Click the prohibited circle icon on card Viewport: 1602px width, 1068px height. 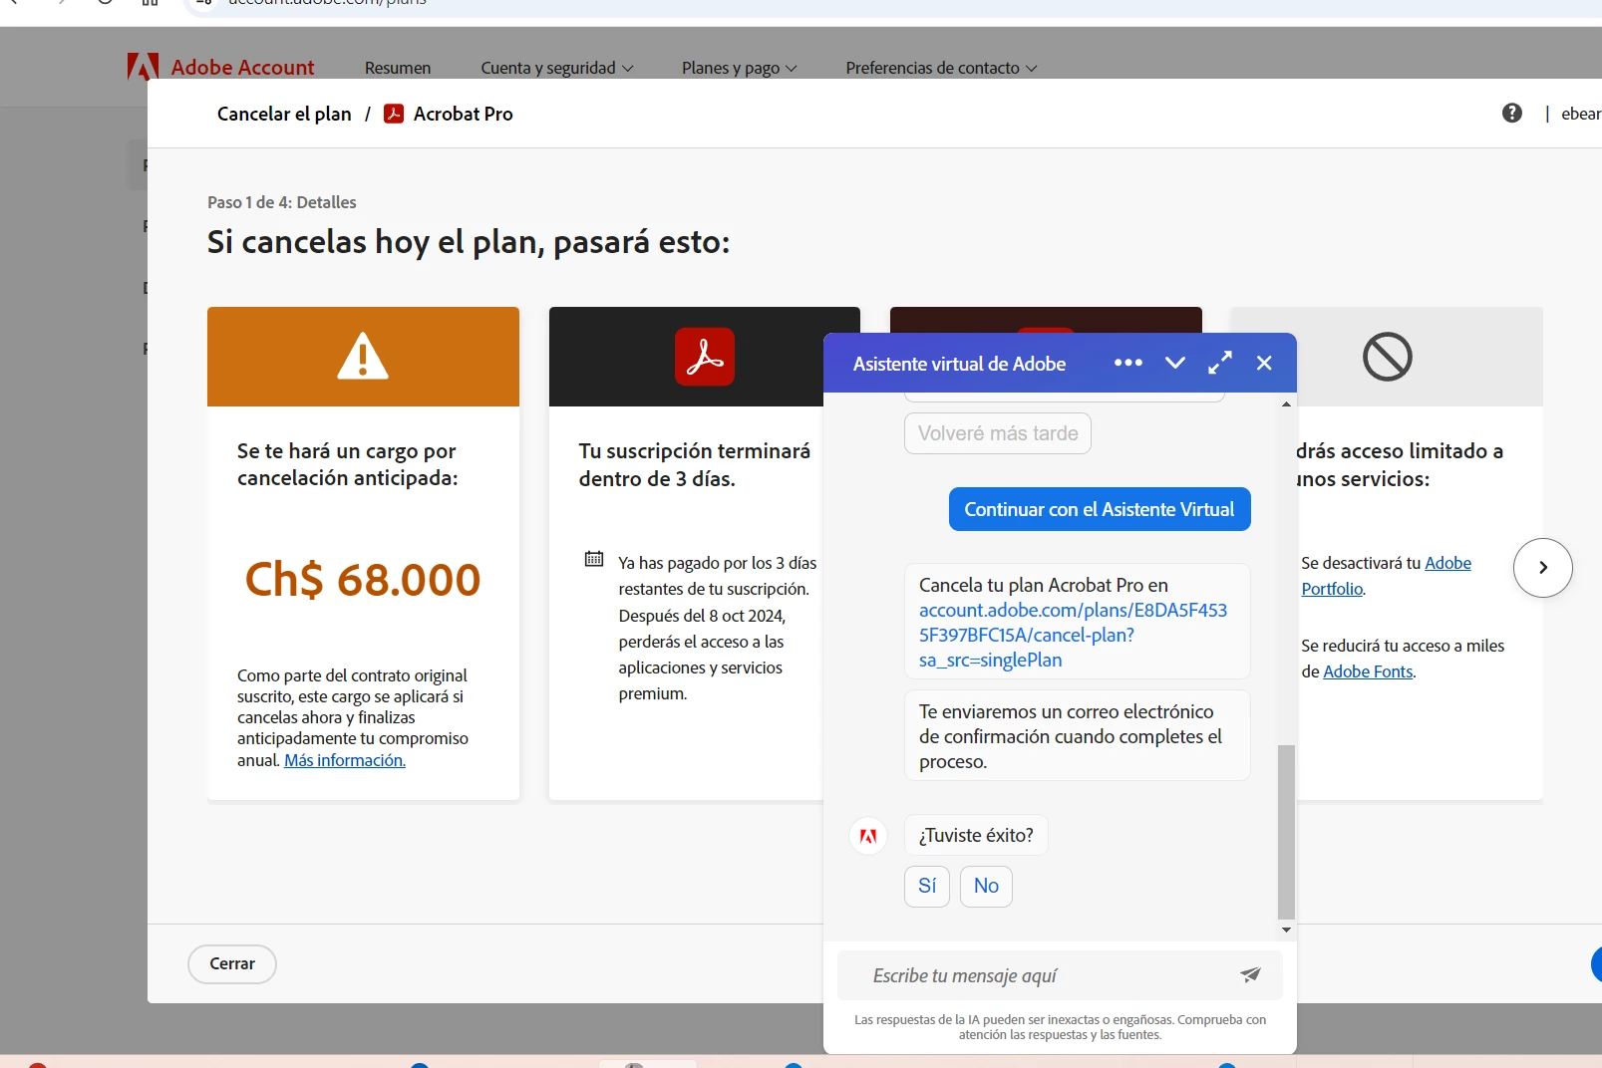1387,357
